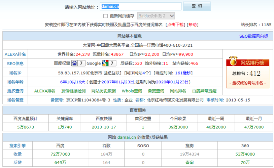The height and width of the screenshot is (168, 274).
Task: Click the 查询 button
Action: pos(197,6)
